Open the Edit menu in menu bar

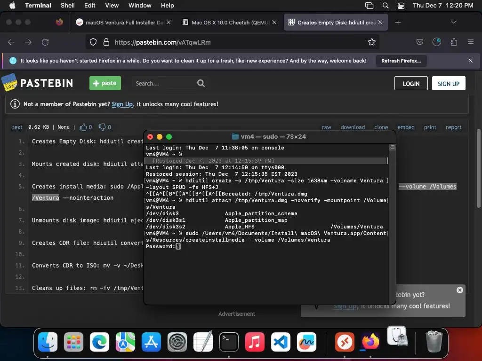[x=90, y=5]
